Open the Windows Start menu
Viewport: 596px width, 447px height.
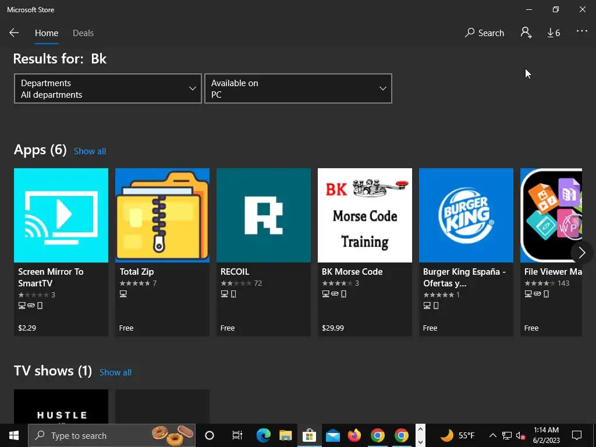tap(14, 435)
